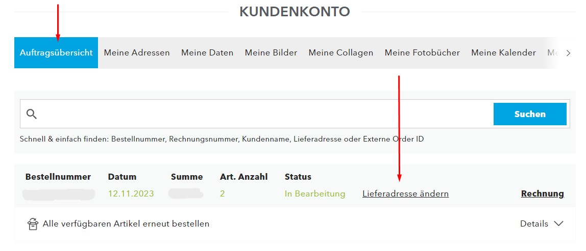The width and height of the screenshot is (586, 251).
Task: Open the Auftragsübersicht tab
Action: click(56, 52)
